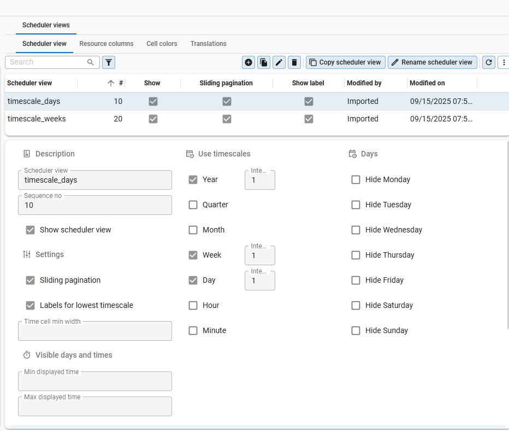Click the add new scheduler view icon
509x431 pixels.
coord(248,62)
